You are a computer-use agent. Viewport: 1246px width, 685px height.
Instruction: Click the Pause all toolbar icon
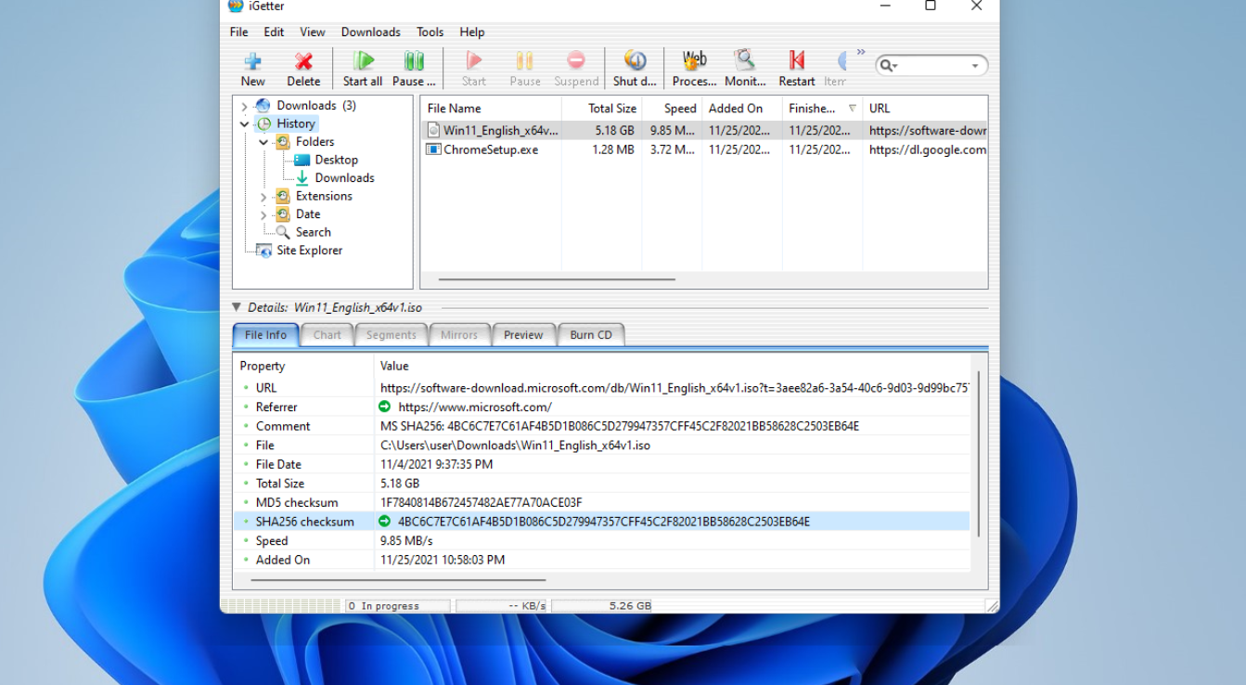point(414,61)
